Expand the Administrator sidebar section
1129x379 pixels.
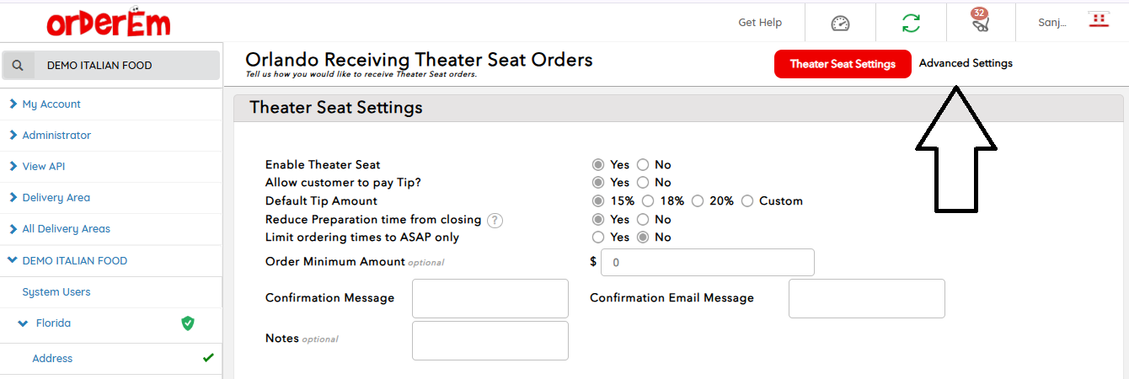(56, 136)
